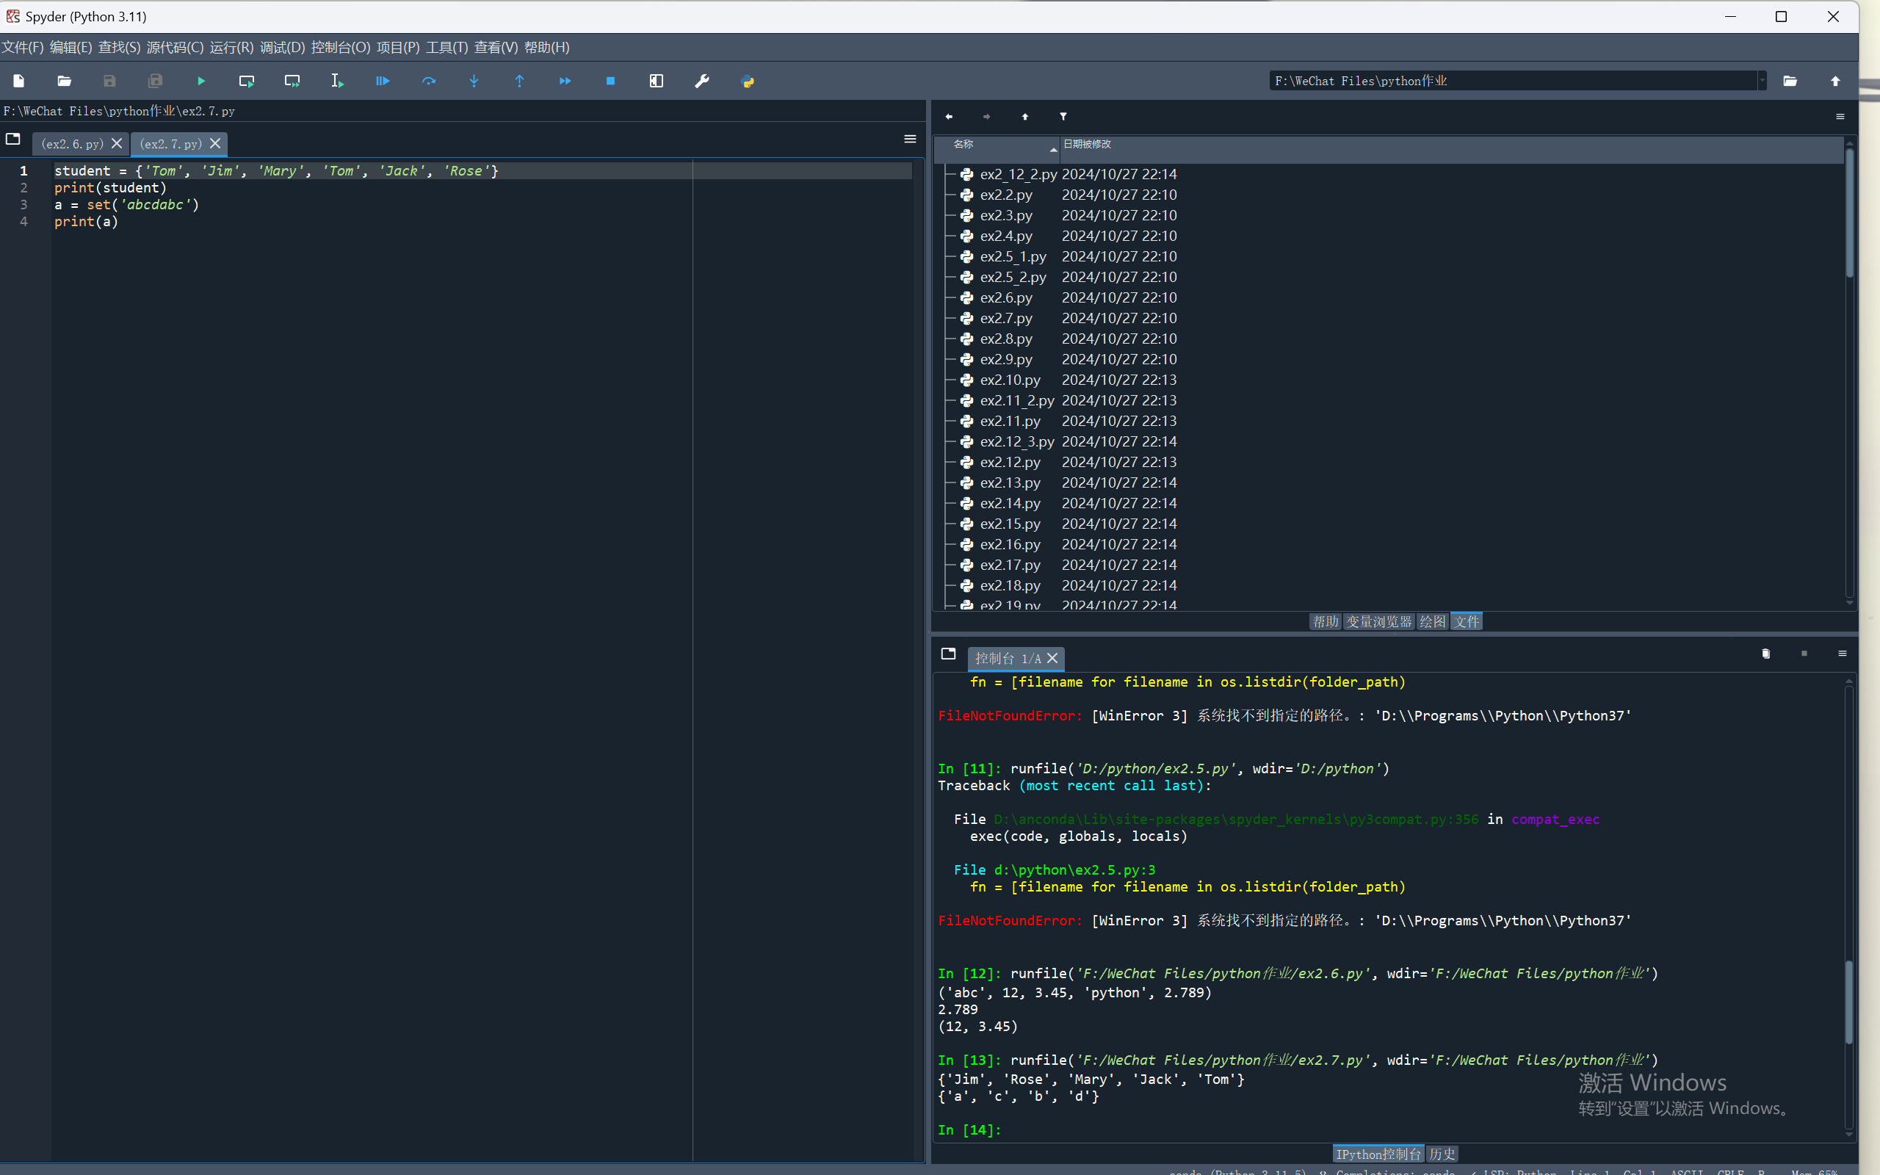Open editor pane options hamburger menu
1880x1175 pixels.
tap(910, 139)
